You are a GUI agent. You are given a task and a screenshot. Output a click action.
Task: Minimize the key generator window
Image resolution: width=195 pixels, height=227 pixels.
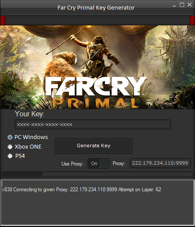(174, 5)
